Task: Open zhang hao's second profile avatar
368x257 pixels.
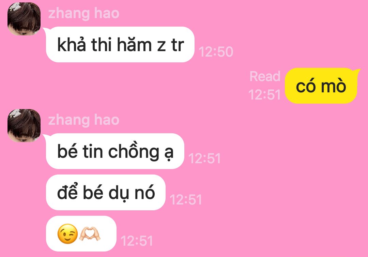Action: click(24, 125)
